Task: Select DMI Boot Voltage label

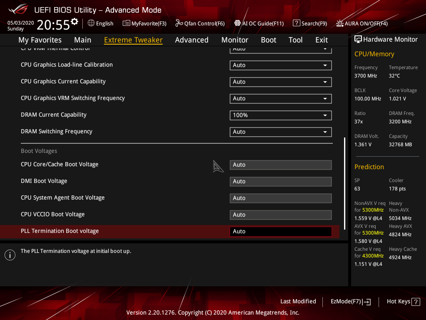Action: tap(44, 181)
